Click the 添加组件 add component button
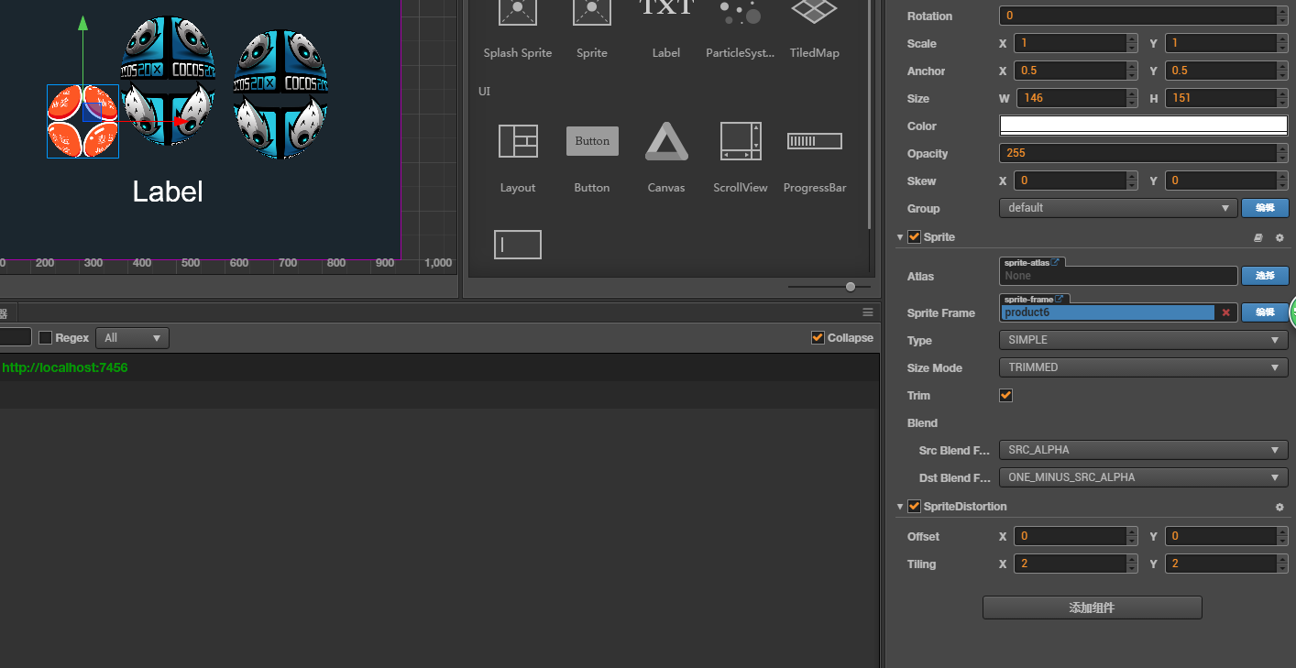 [x=1092, y=608]
